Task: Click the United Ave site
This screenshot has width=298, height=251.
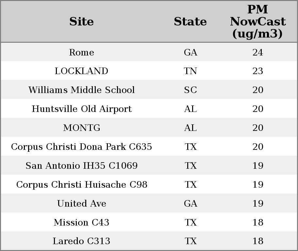Action: point(82,204)
